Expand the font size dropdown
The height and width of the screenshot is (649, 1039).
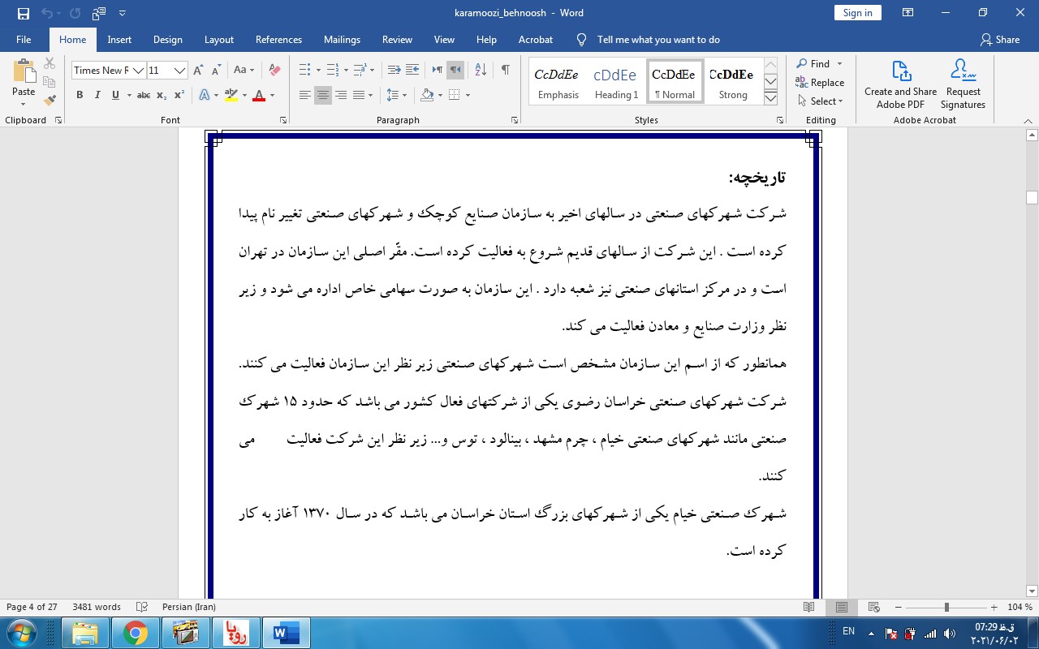(180, 71)
